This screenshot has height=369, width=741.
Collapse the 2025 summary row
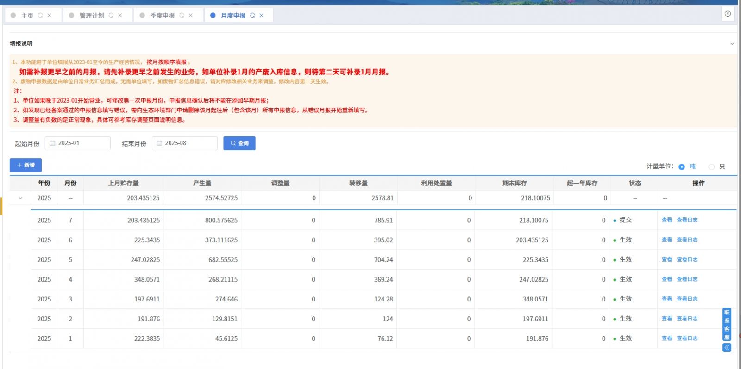coord(20,198)
